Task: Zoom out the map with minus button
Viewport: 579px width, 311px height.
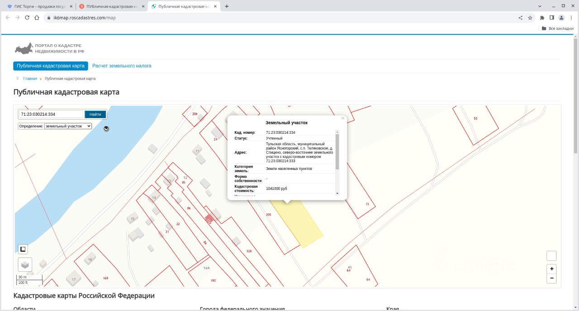Action: click(551, 278)
